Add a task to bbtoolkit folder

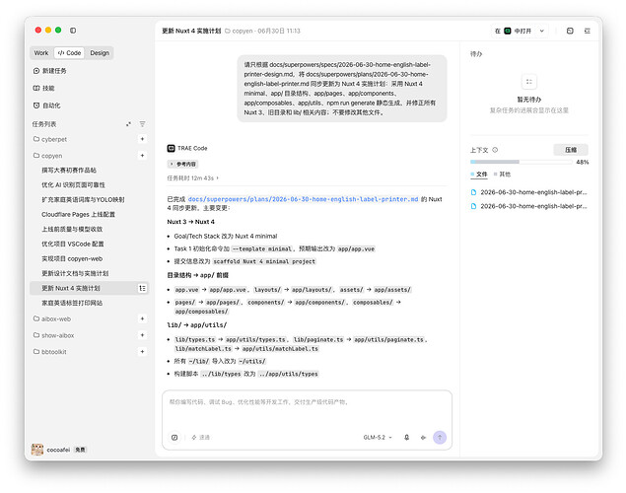[x=142, y=351]
